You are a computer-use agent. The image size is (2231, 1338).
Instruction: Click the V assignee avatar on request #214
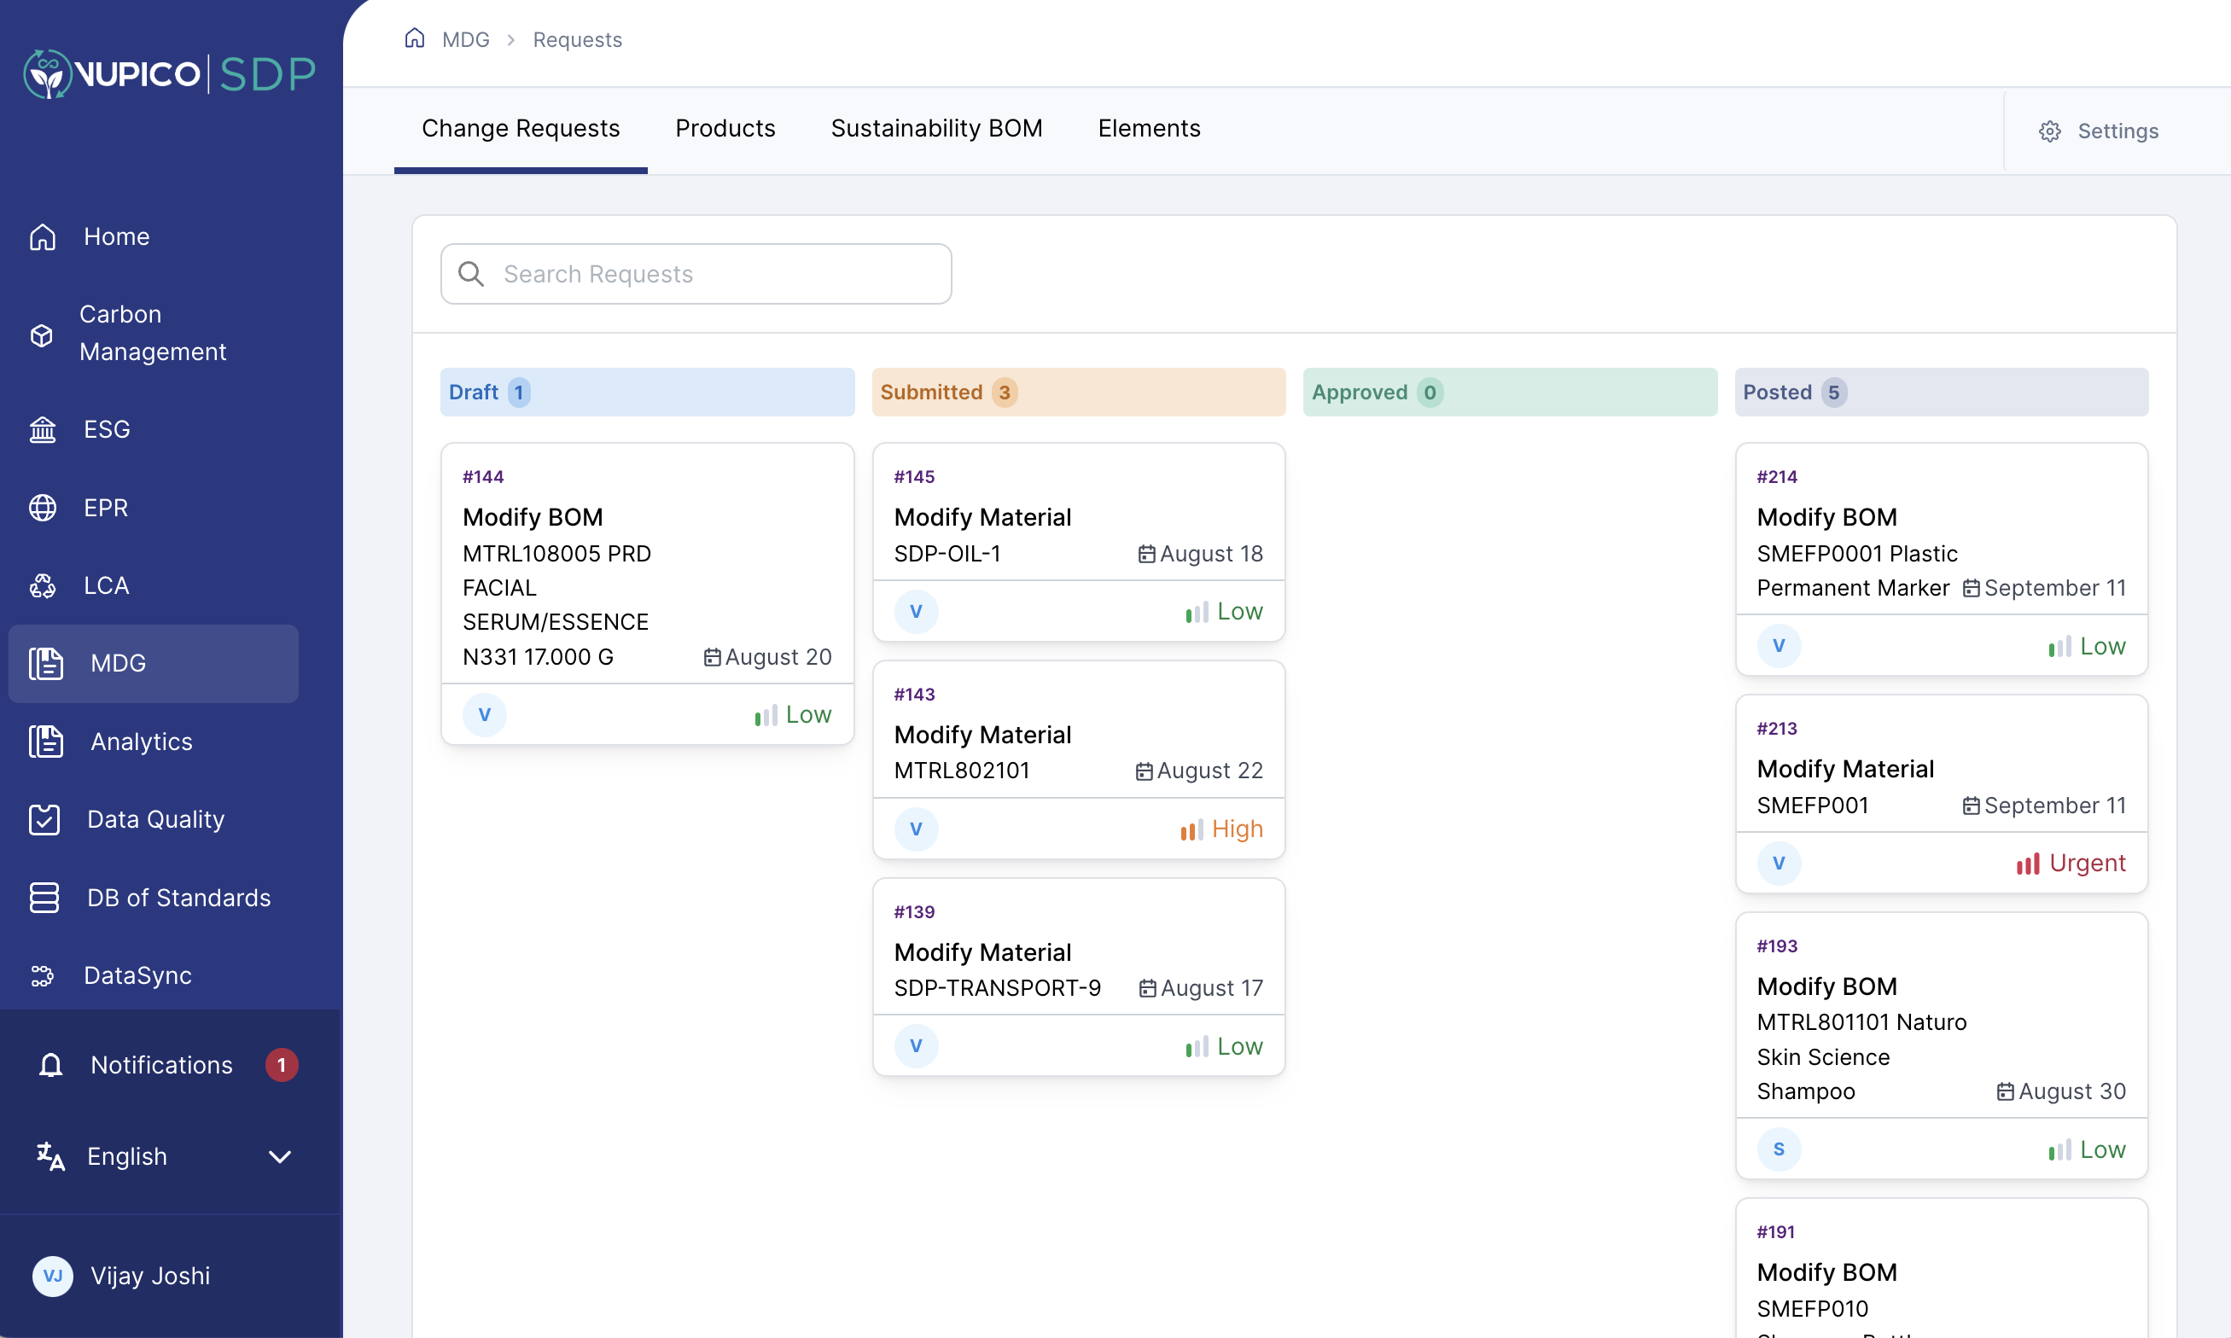click(x=1780, y=646)
